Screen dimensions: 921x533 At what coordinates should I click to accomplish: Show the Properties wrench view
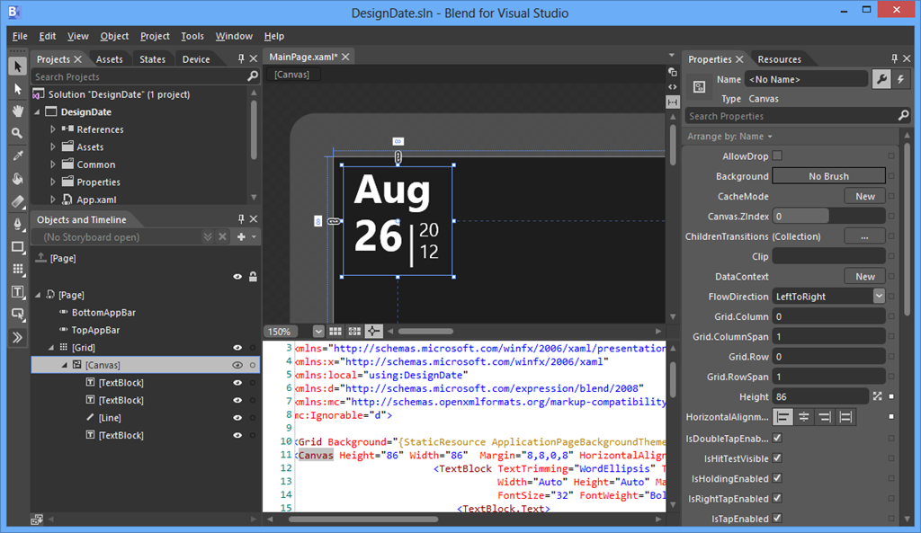[x=881, y=79]
